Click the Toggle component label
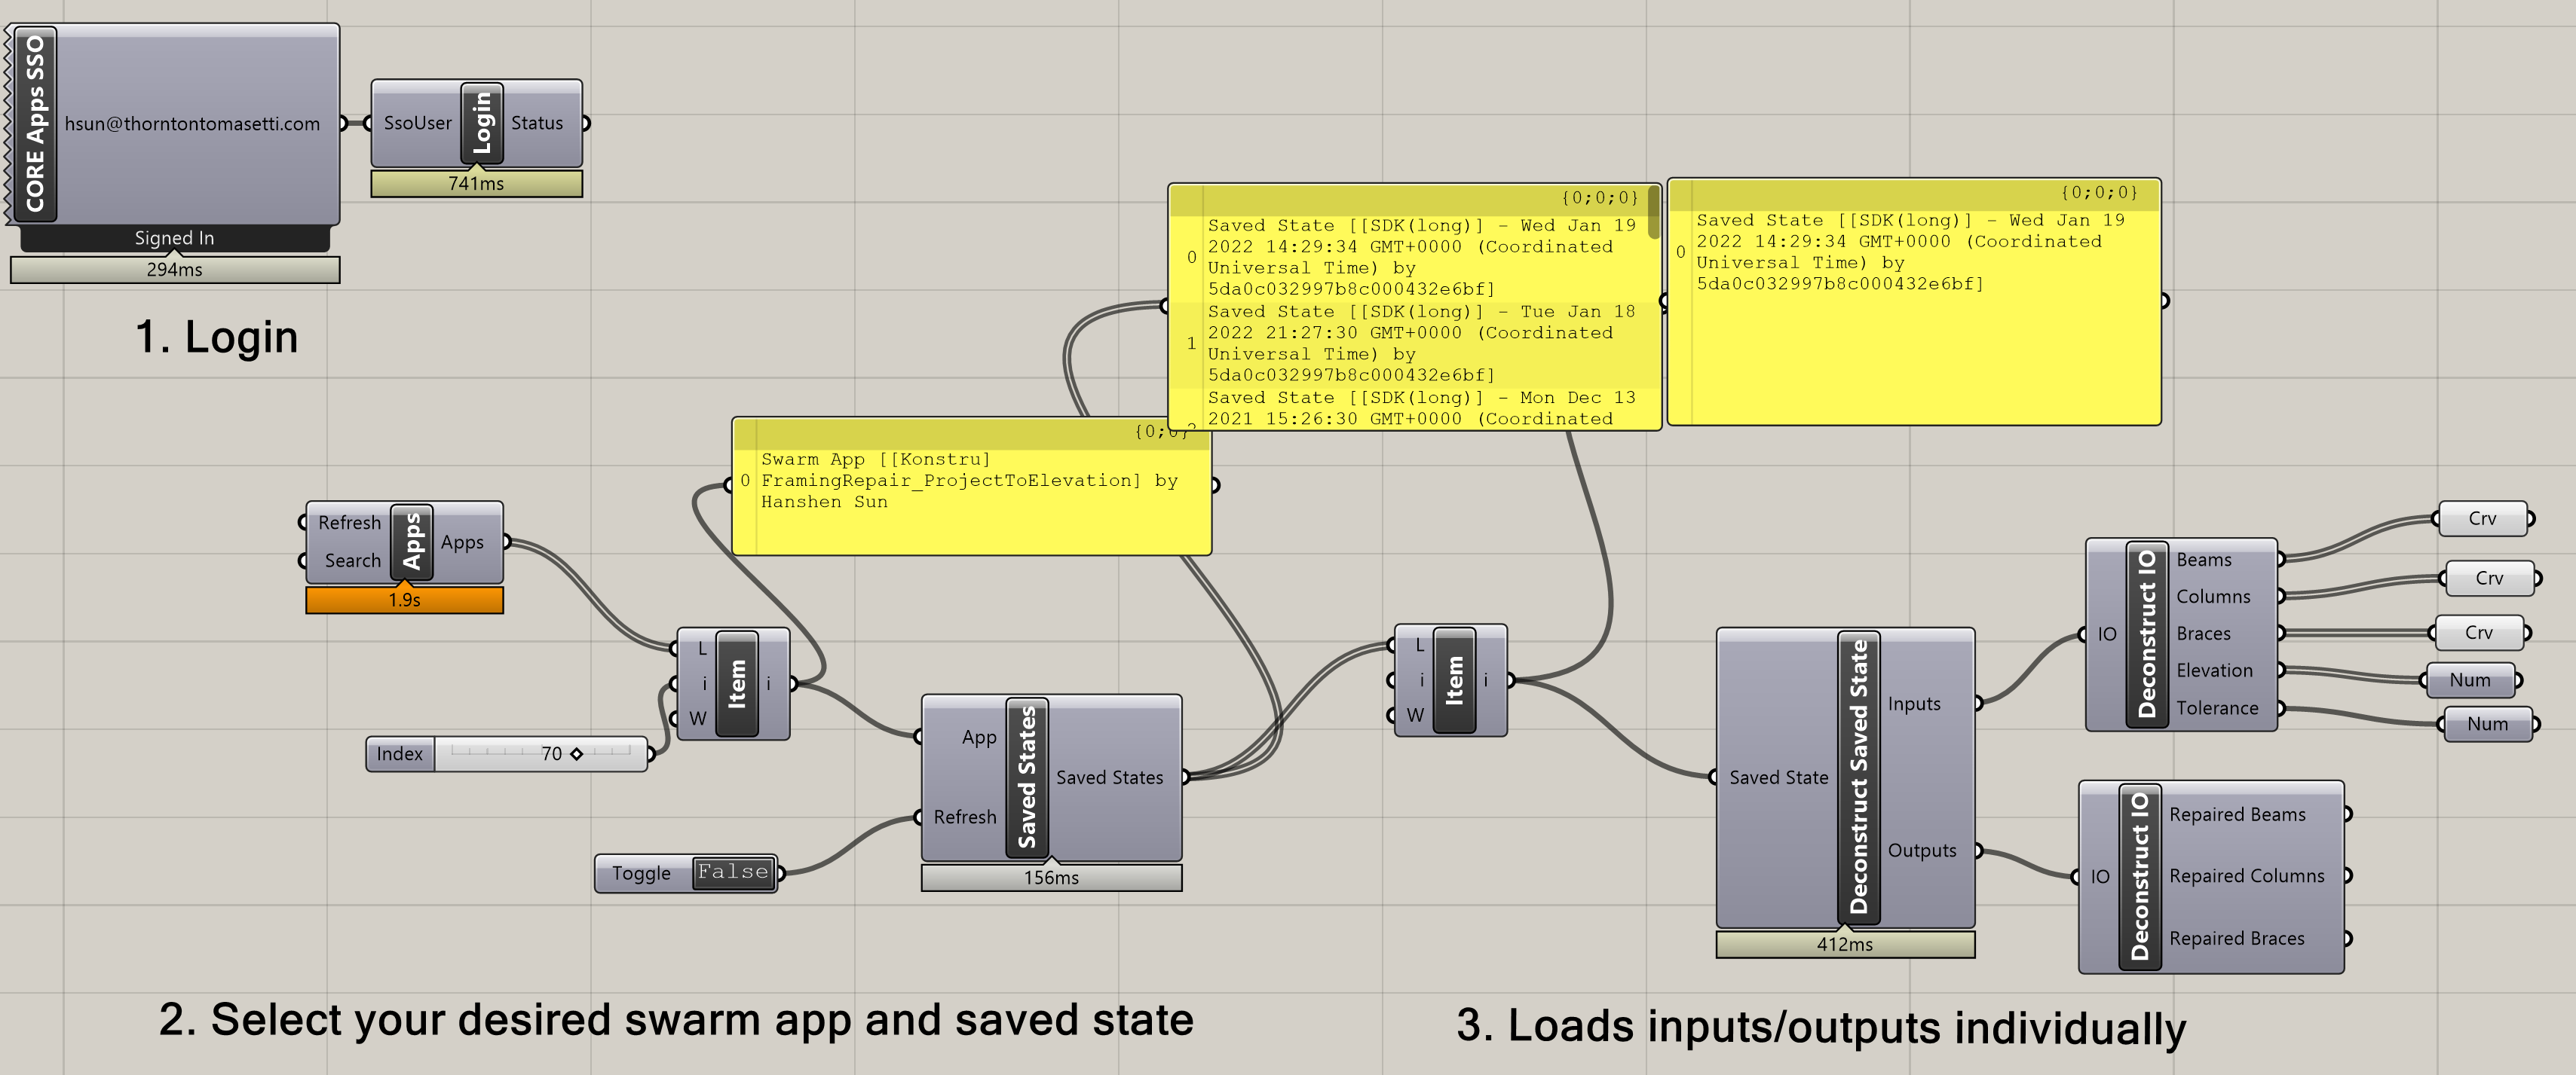2576x1075 pixels. (x=641, y=873)
